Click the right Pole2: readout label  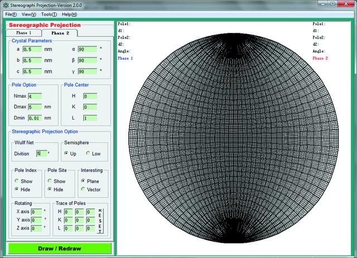click(319, 37)
